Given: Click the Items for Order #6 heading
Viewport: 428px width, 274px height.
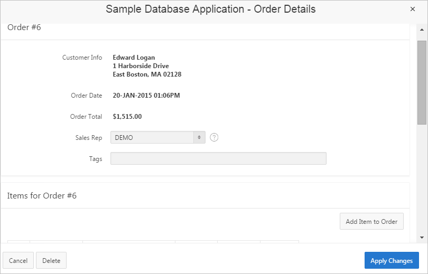Looking at the screenshot, I should pyautogui.click(x=42, y=196).
